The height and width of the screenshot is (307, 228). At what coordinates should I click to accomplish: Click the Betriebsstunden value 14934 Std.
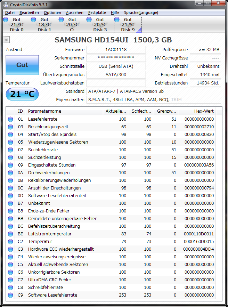pos(205,83)
